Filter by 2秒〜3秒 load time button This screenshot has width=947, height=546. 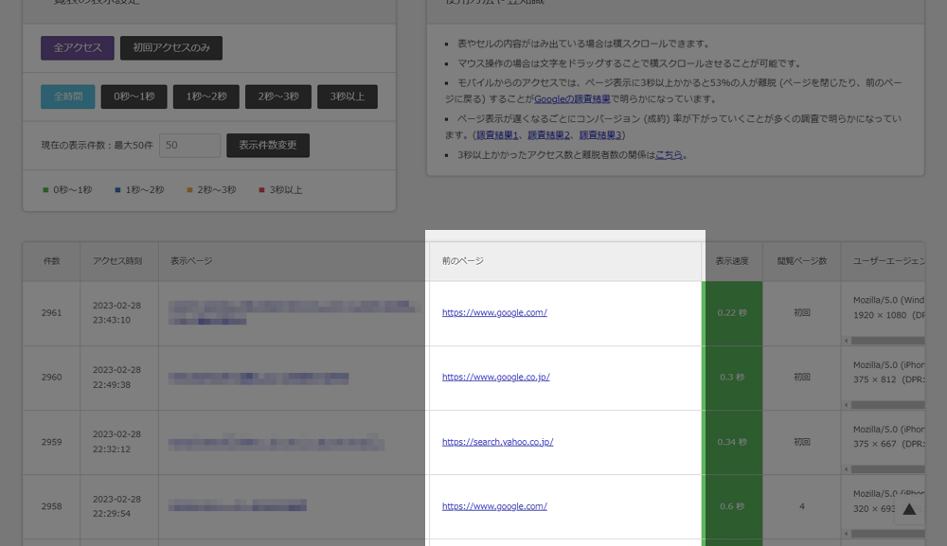pos(278,97)
